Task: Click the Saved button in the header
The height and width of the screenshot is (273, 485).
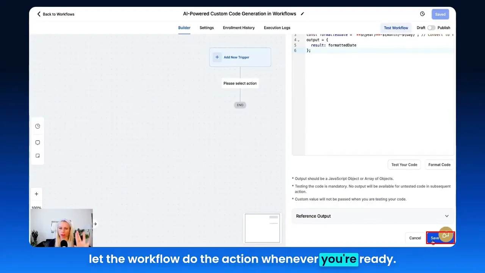Action: [440, 14]
